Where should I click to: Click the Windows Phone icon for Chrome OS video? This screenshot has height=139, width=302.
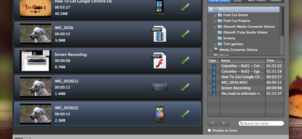coord(160,7)
